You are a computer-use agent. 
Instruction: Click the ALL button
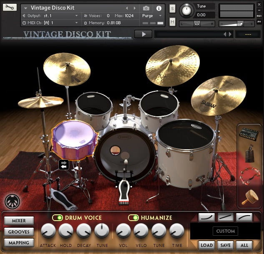point(244,245)
